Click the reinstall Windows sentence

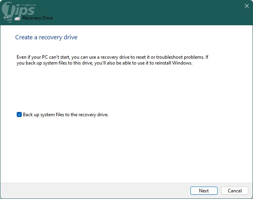coord(105,63)
